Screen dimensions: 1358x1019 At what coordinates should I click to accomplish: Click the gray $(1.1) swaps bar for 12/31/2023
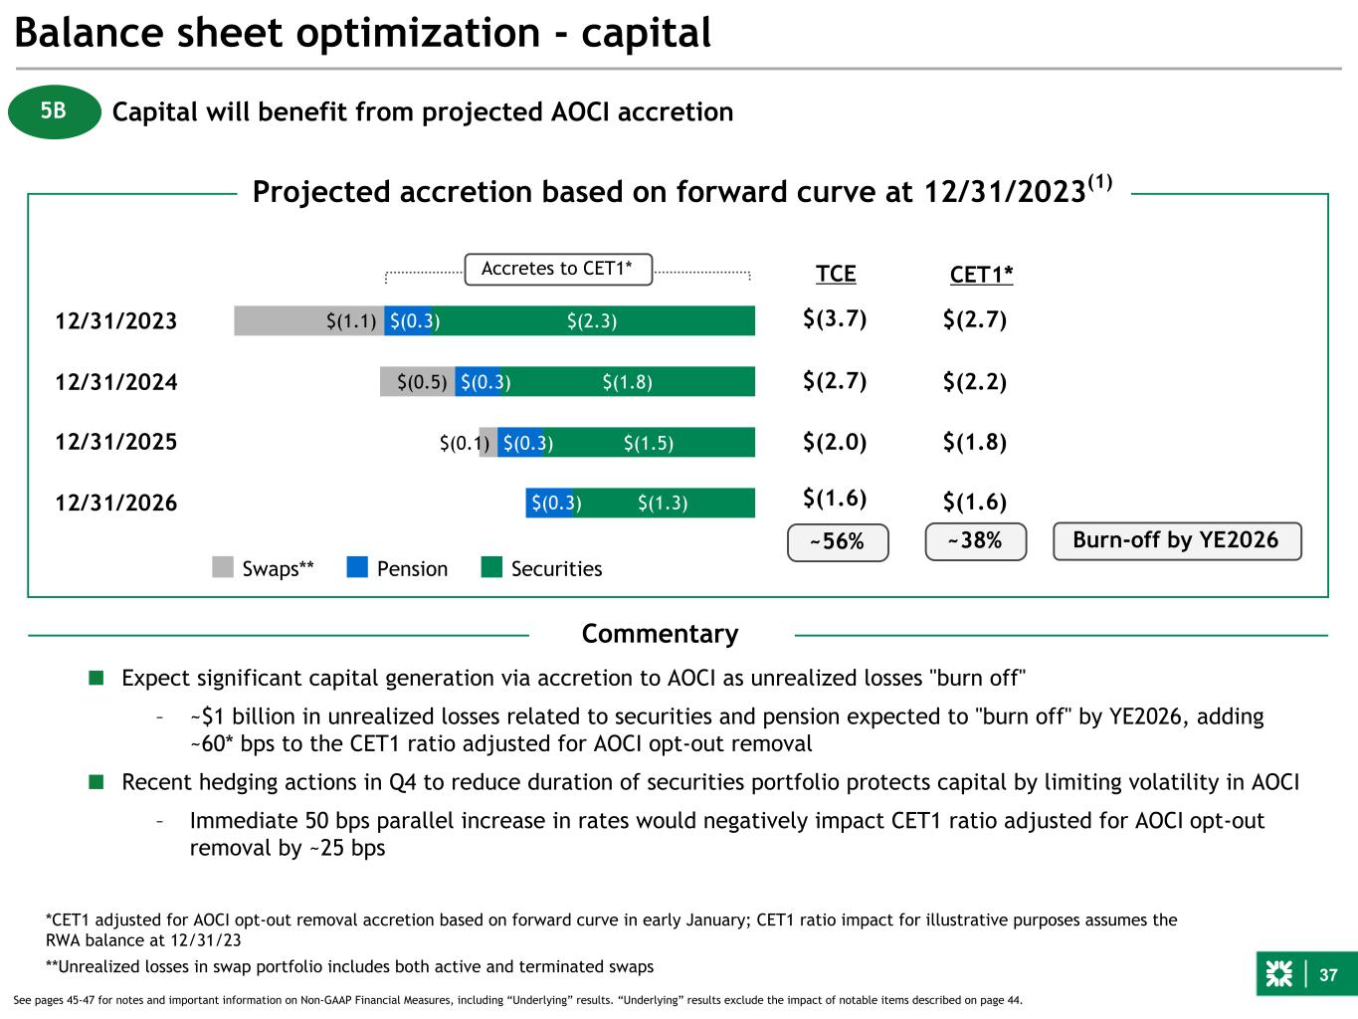(309, 320)
